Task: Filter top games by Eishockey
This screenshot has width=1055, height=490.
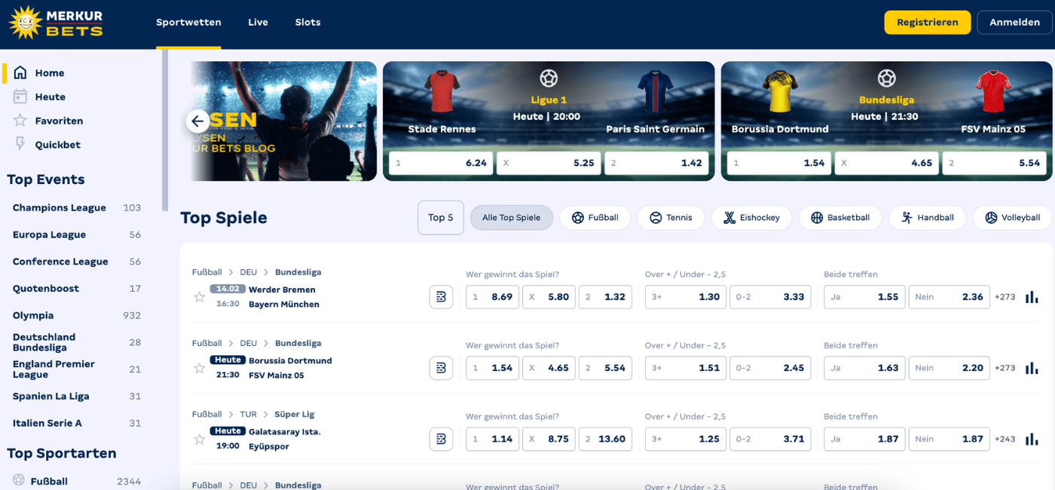Action: (x=751, y=218)
